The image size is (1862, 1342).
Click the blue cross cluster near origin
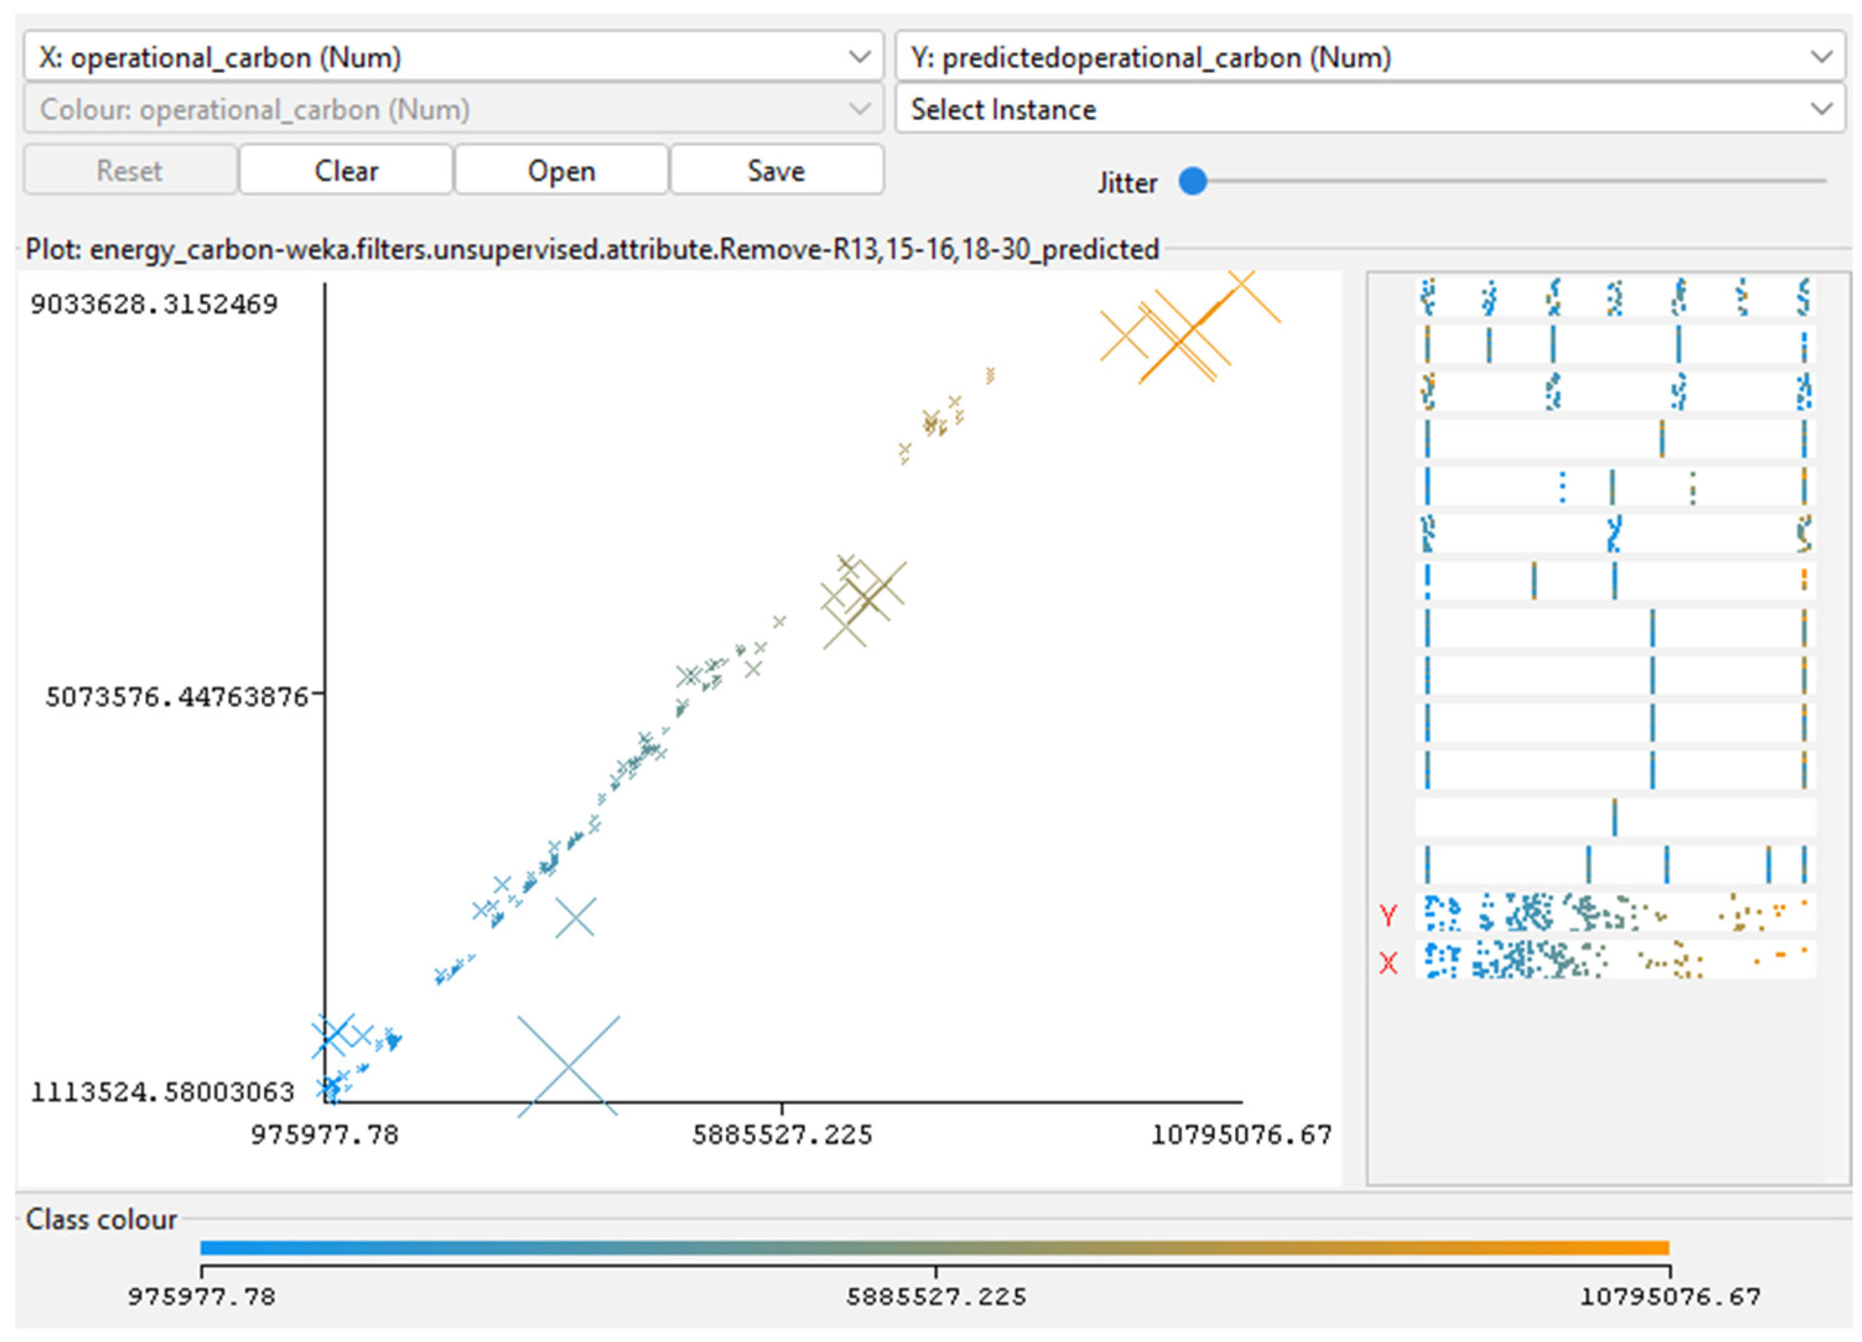(332, 1036)
